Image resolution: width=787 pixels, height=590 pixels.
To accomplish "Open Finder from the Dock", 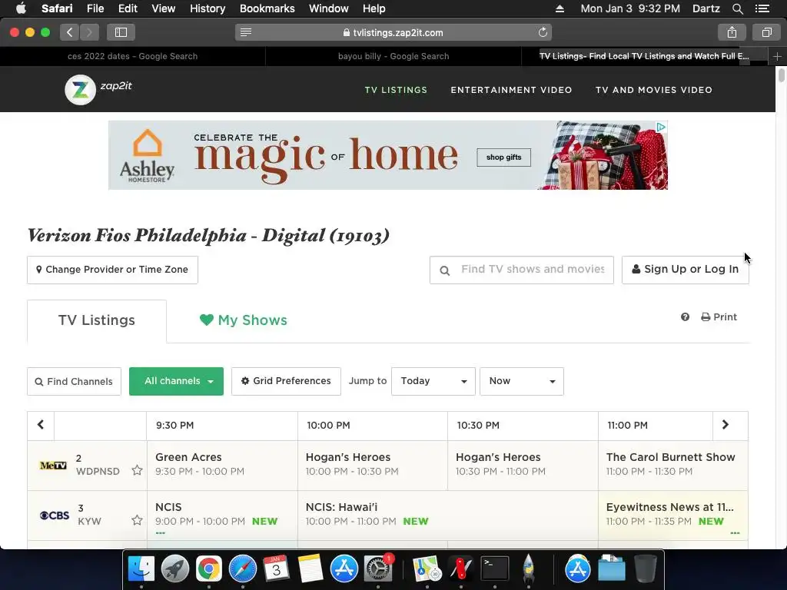I will point(141,569).
